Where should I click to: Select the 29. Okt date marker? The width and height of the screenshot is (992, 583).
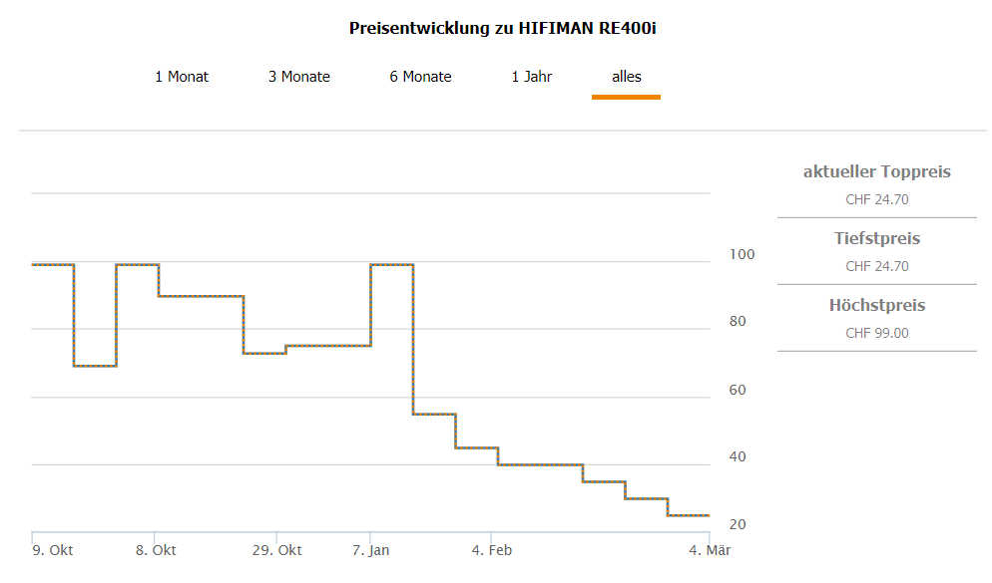[276, 550]
